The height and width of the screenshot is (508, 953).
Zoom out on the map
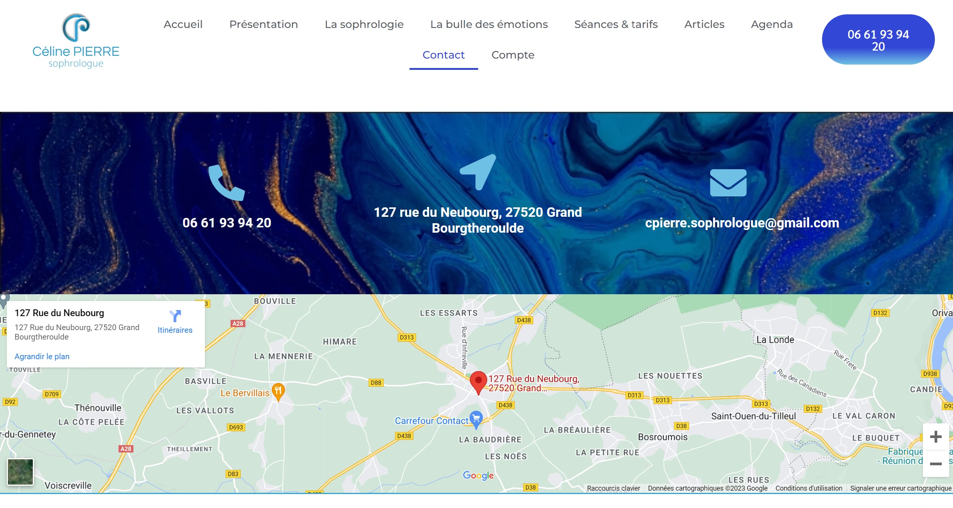(936, 464)
